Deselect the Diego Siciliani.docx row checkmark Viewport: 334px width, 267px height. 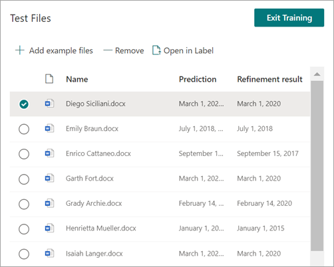tap(24, 104)
